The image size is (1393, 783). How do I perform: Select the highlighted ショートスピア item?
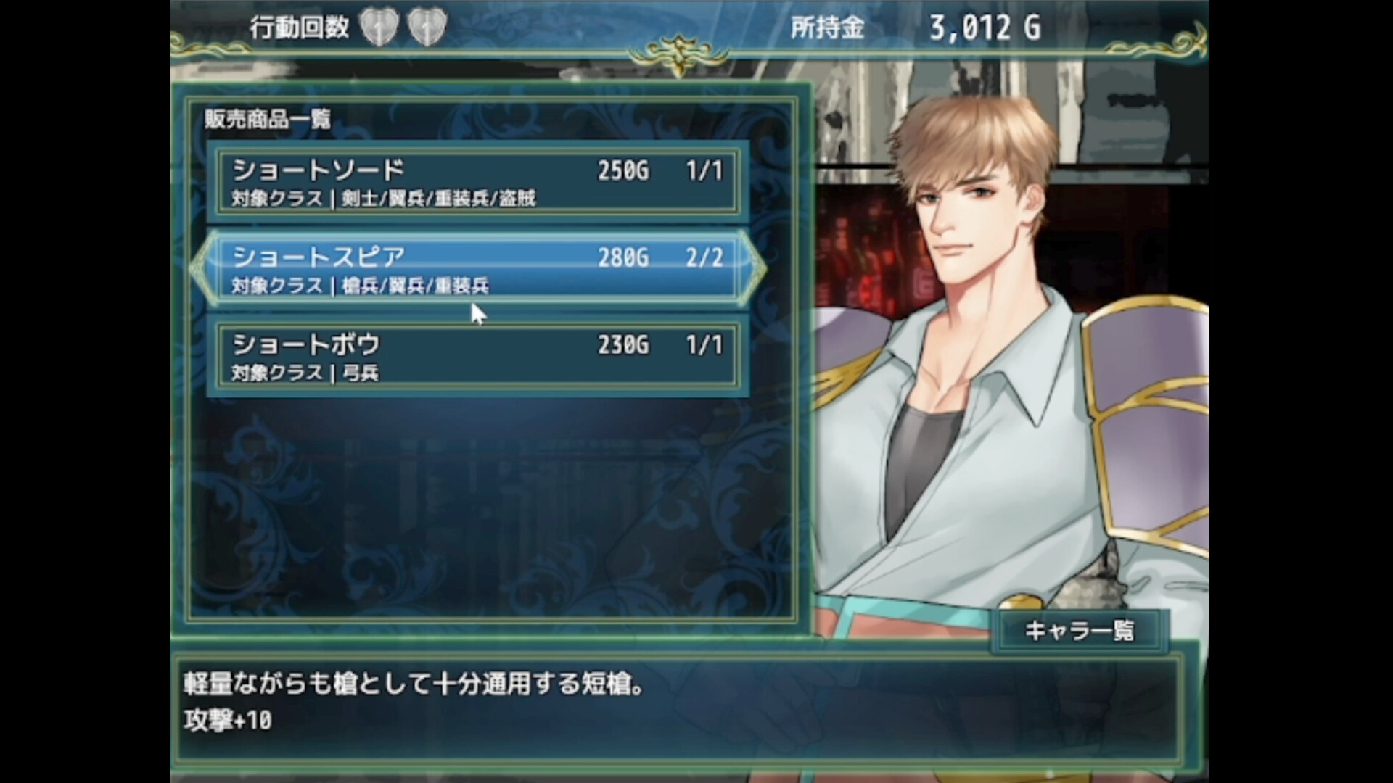(x=478, y=269)
